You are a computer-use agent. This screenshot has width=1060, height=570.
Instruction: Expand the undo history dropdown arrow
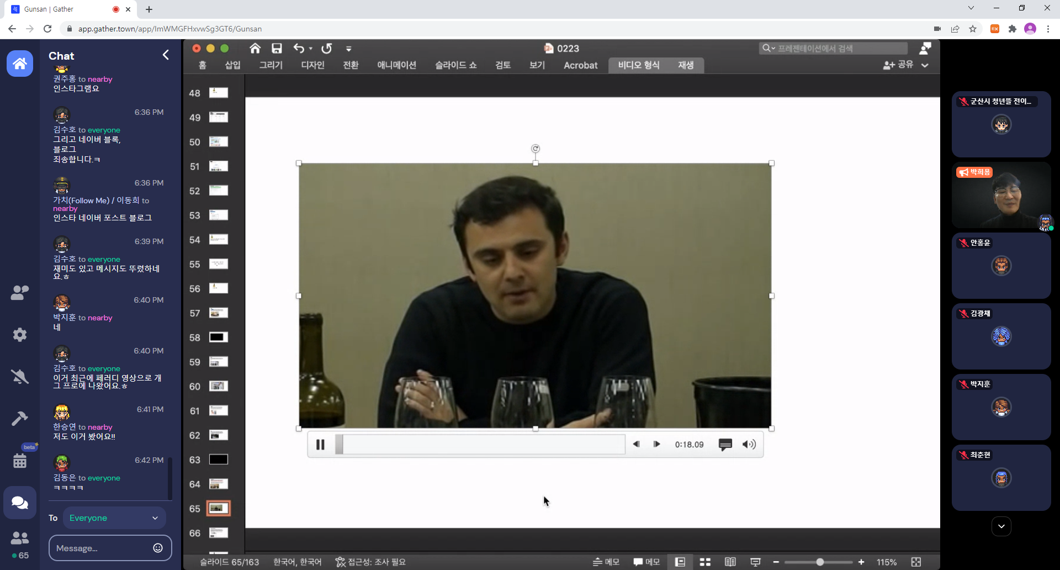click(x=311, y=49)
